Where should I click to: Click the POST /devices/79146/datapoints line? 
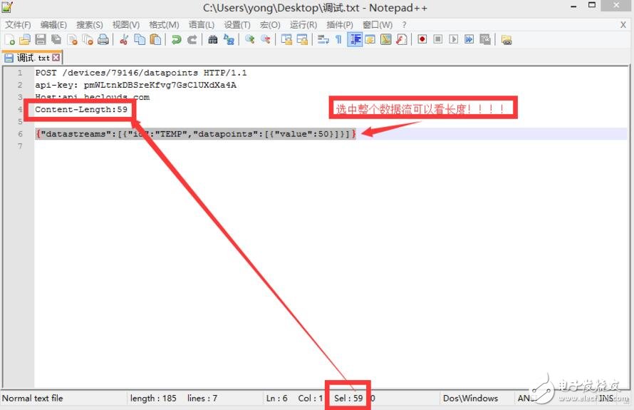(x=141, y=73)
